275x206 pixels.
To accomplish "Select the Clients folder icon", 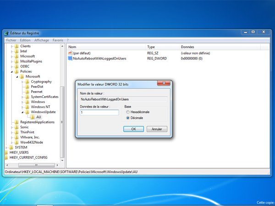I will 16,46.
